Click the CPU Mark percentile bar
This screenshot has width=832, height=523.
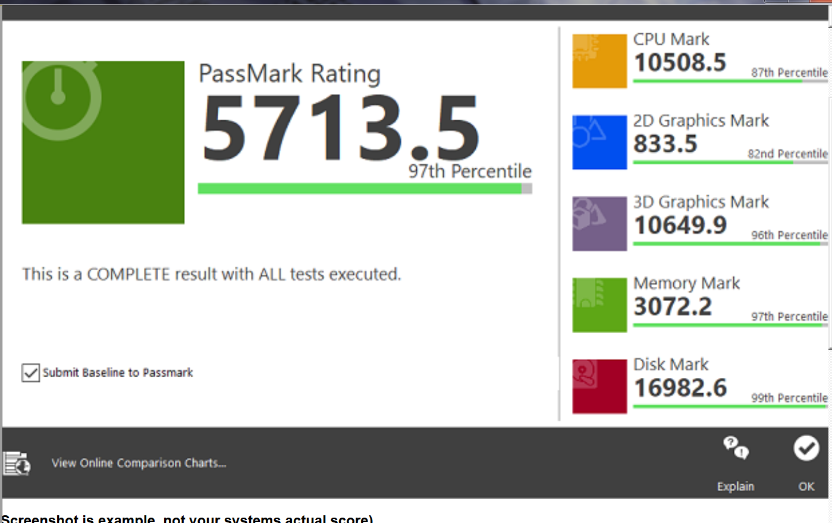(x=730, y=81)
